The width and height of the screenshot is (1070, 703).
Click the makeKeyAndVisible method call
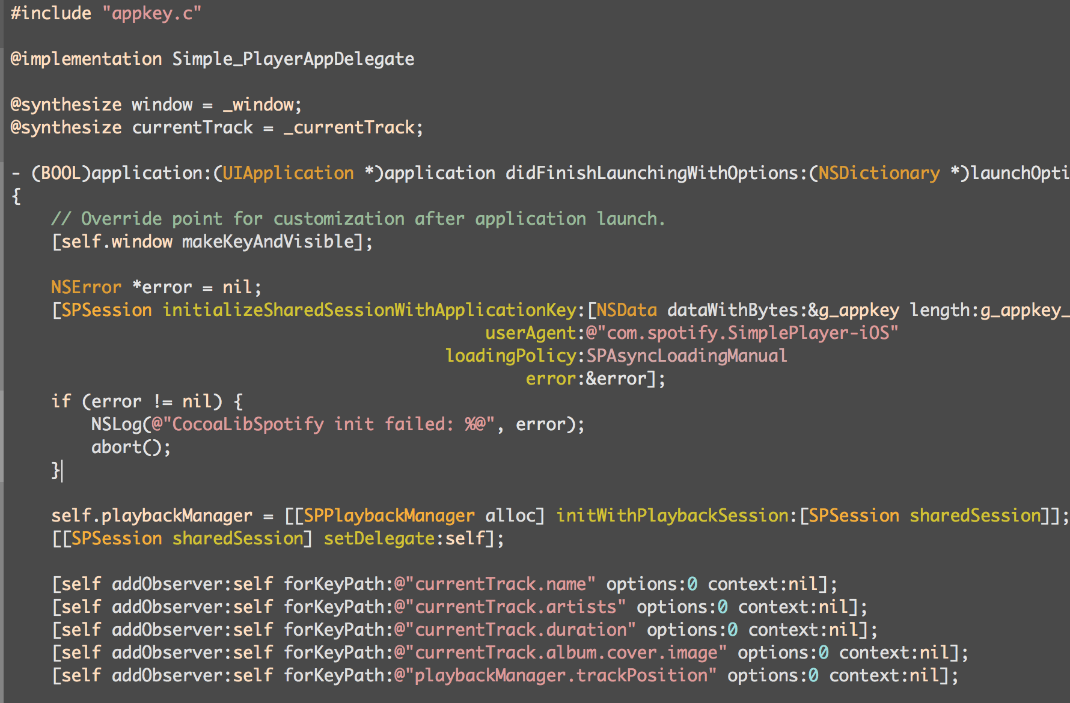pos(267,242)
